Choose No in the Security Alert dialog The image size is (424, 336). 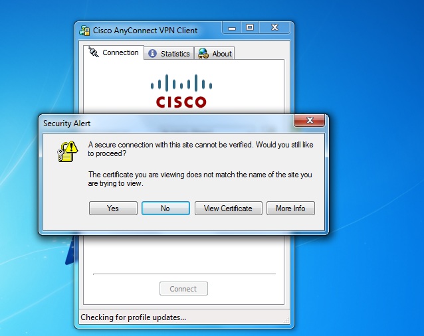pyautogui.click(x=165, y=209)
